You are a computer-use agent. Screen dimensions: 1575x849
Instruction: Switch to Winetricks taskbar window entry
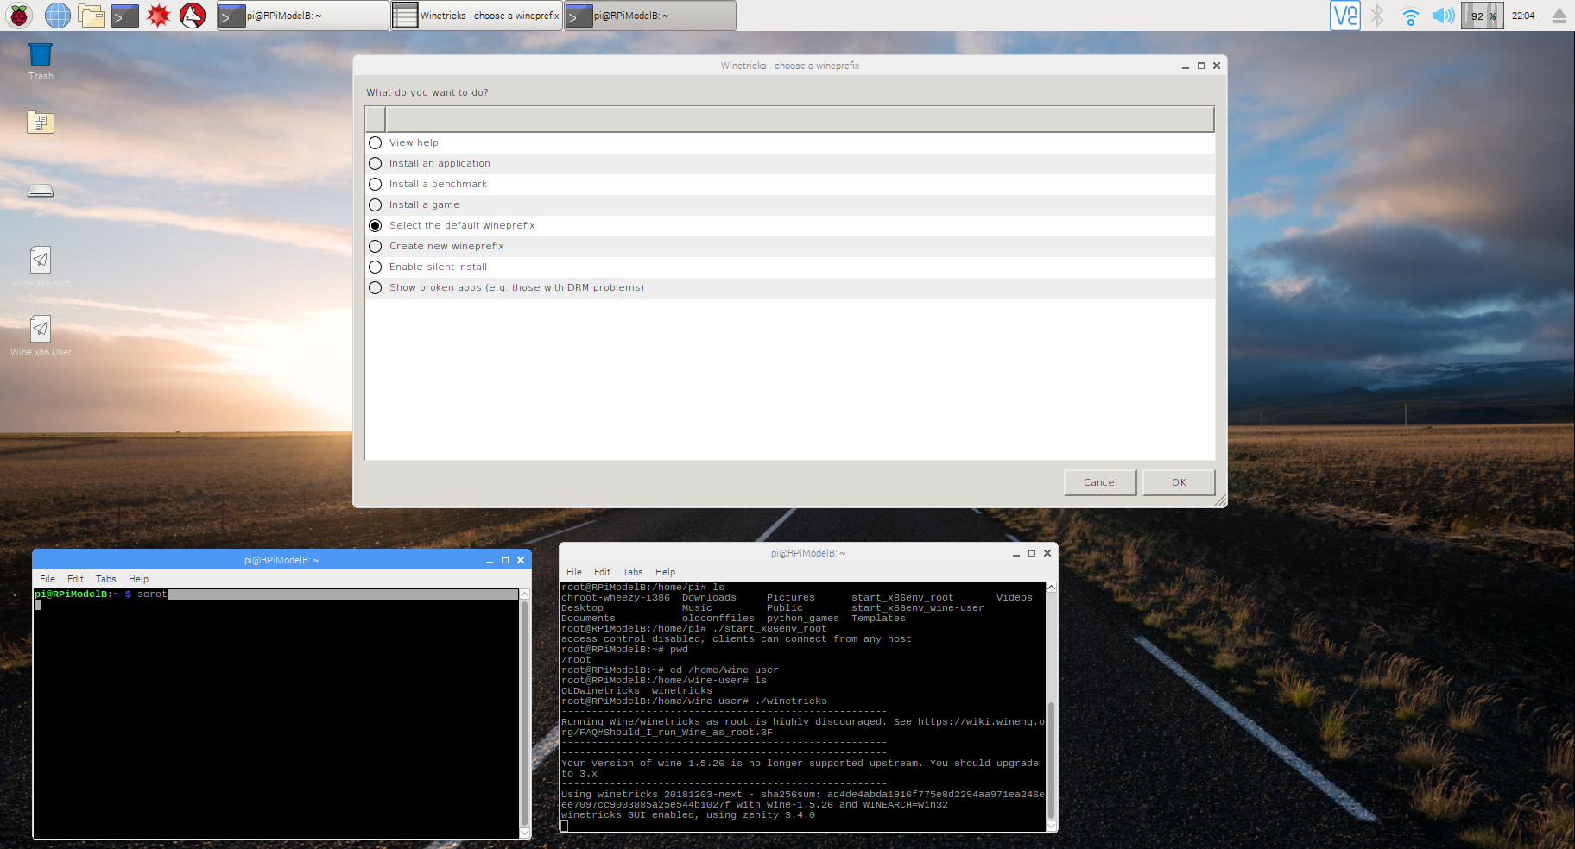476,16
